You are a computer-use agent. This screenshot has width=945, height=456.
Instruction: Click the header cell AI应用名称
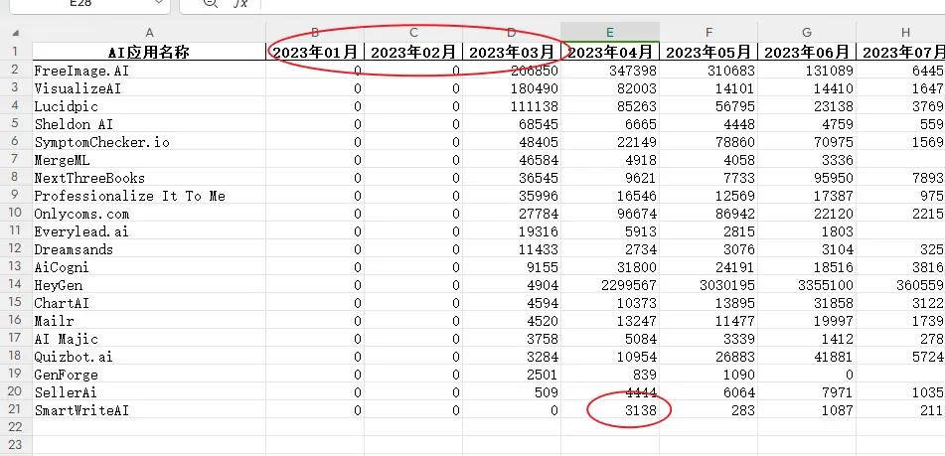[x=149, y=53]
